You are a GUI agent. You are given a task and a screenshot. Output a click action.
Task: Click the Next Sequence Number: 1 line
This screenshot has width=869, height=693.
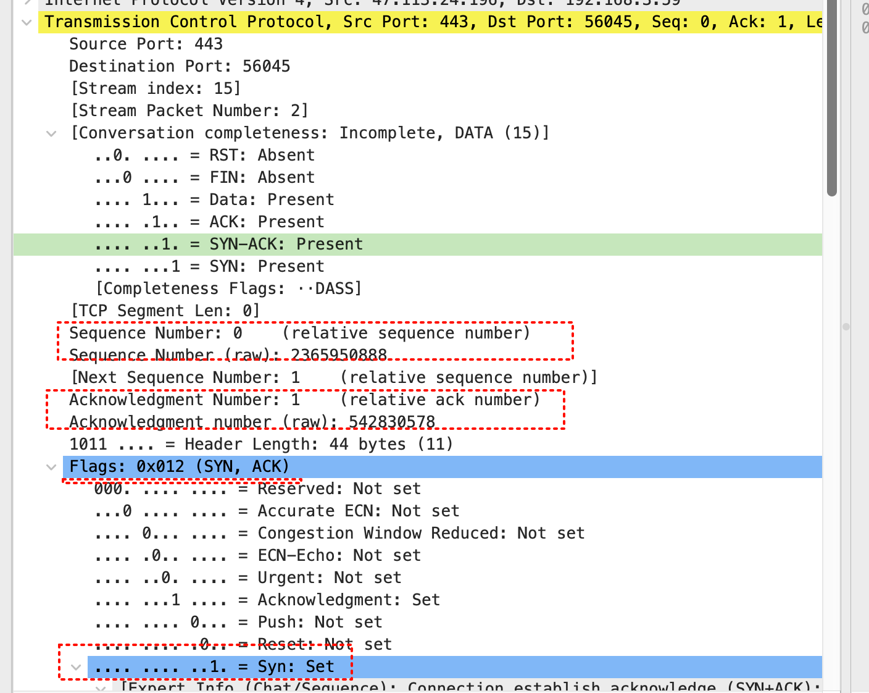[x=333, y=378]
